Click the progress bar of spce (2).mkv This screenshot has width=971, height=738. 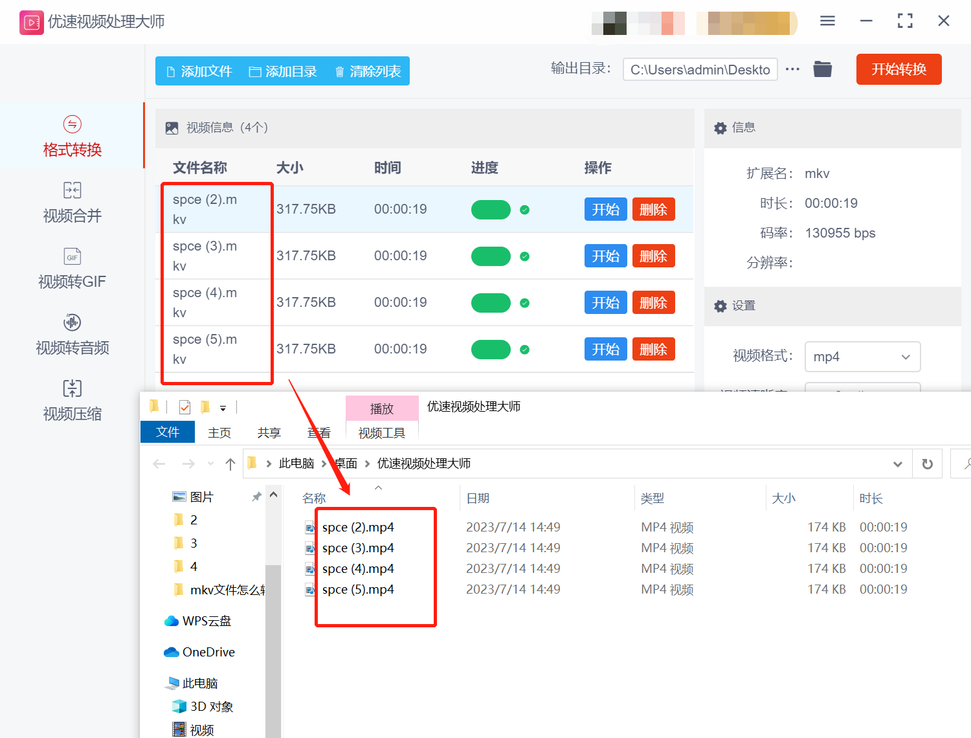click(x=491, y=210)
